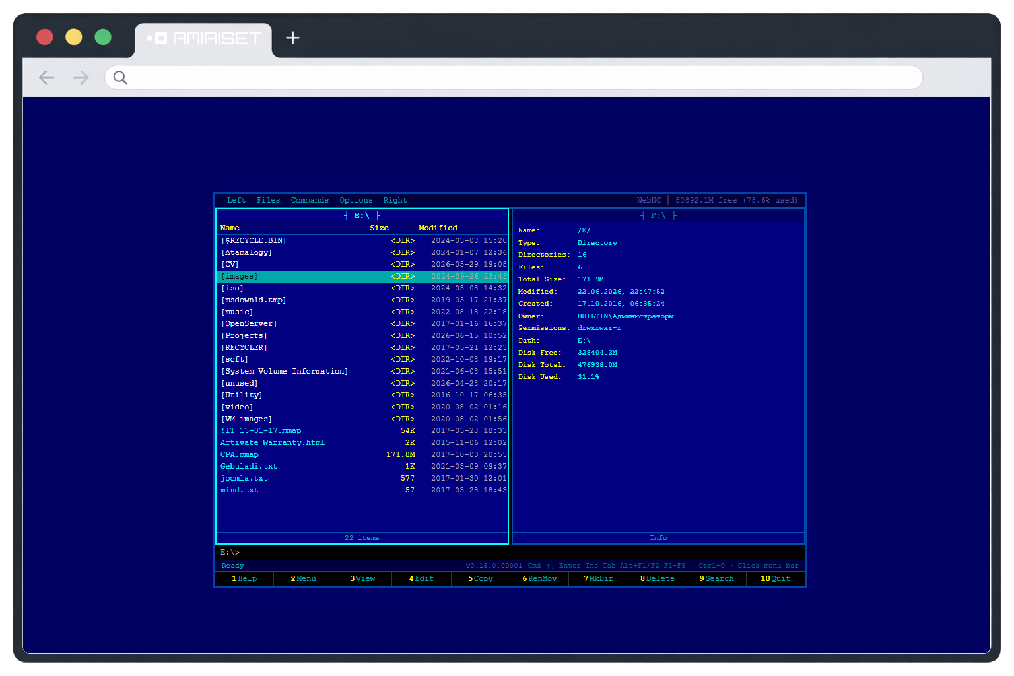
Task: Click the E:\> command line prompt
Action: (x=230, y=553)
